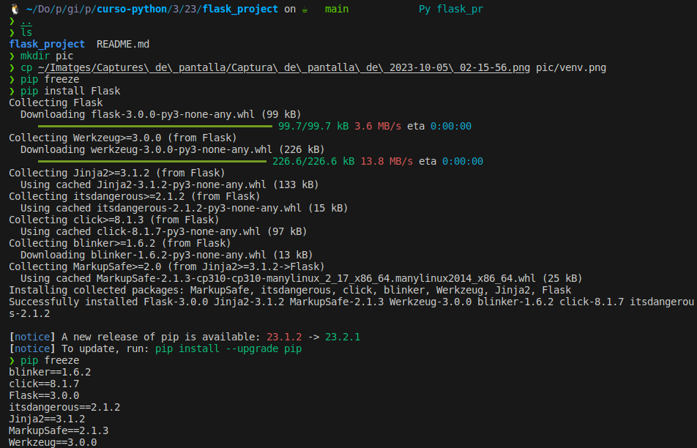Click the Linux penguin icon in prompt

click(14, 9)
